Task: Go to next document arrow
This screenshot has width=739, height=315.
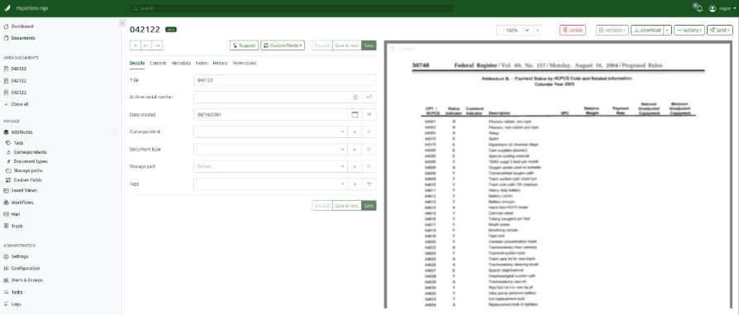Action: (x=157, y=45)
